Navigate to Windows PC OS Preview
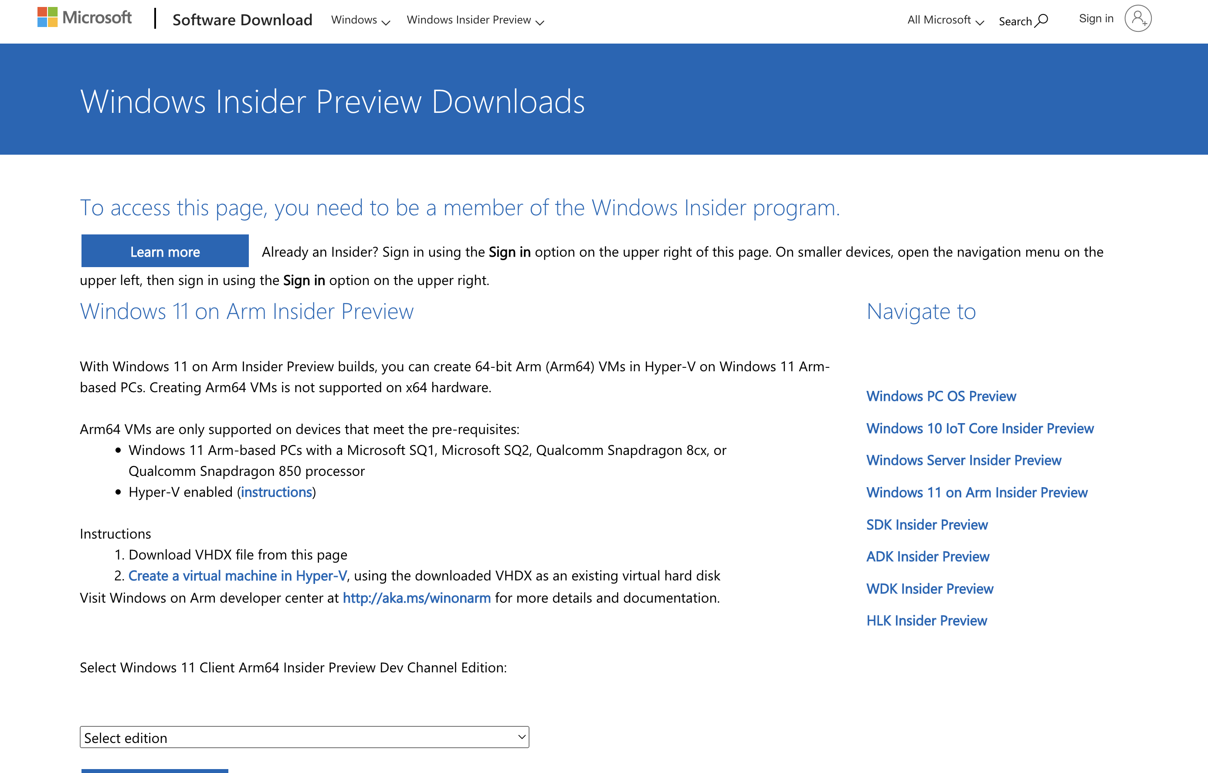This screenshot has height=773, width=1208. coord(941,396)
